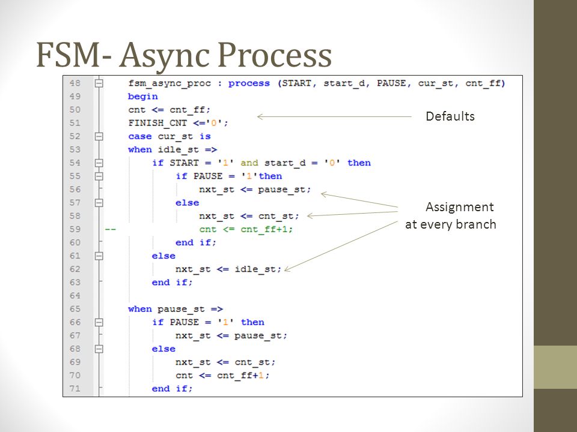Click 'cnt_ff)' in the sensitivity list
This screenshot has width=577, height=432.
click(x=486, y=84)
